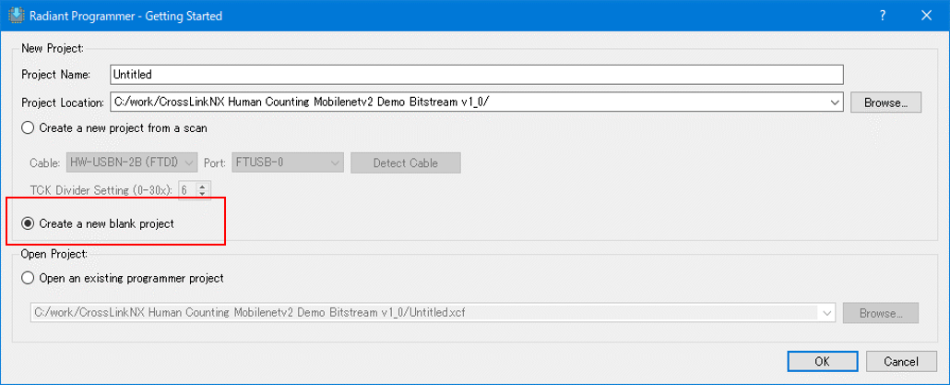Image resolution: width=950 pixels, height=385 pixels.
Task: Click the Cancel button
Action: click(x=901, y=361)
